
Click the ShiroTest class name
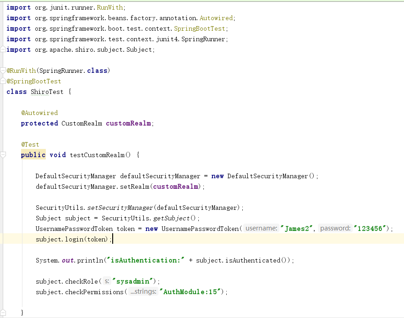(47, 92)
